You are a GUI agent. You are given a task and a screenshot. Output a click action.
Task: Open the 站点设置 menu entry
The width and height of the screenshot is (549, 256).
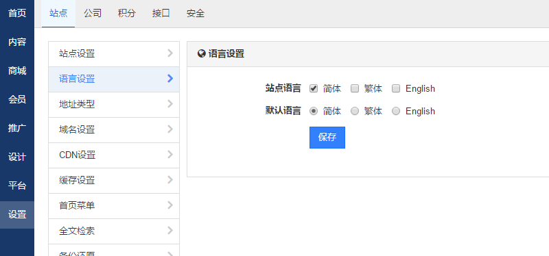[114, 54]
